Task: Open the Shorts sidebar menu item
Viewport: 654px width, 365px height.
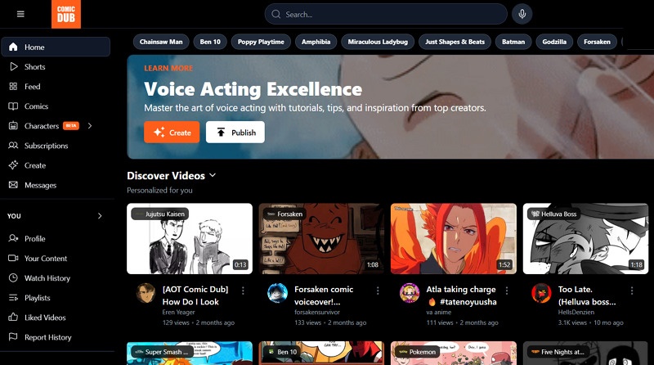Action: [x=56, y=66]
